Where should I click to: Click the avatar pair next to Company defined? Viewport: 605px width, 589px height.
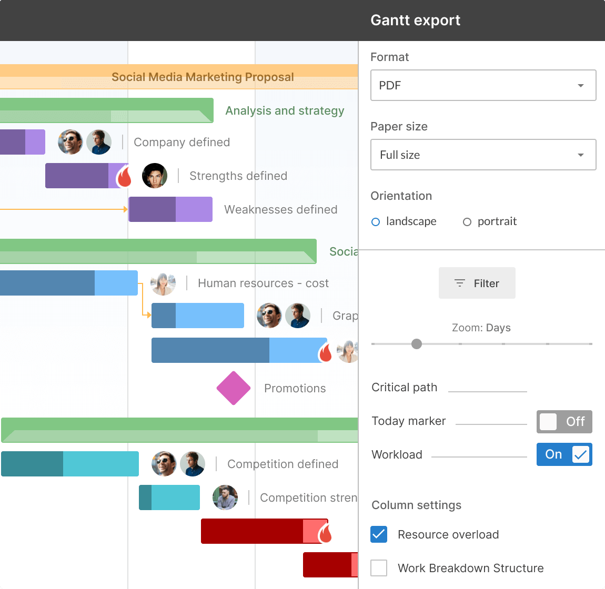click(x=84, y=142)
